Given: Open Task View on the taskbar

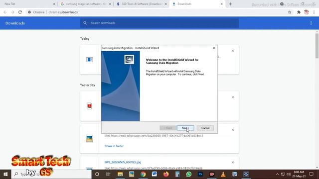Looking at the screenshot, I should point(108,174).
